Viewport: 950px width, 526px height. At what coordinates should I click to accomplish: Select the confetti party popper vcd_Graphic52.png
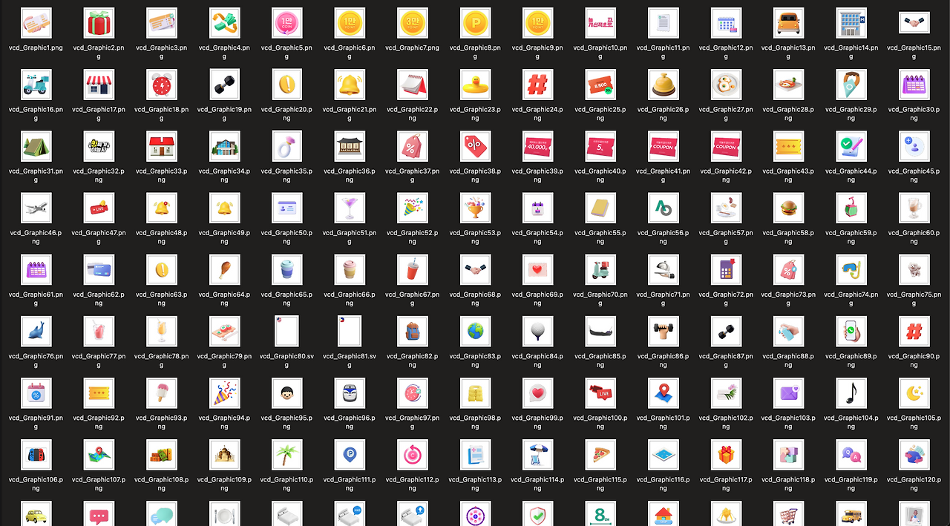click(x=413, y=208)
